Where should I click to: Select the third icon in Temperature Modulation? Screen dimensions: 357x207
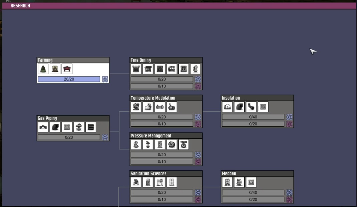pos(160,107)
